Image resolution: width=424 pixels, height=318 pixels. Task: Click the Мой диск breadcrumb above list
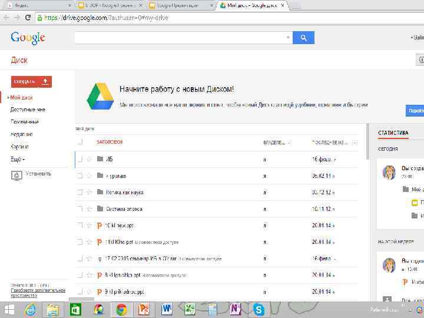click(x=85, y=129)
